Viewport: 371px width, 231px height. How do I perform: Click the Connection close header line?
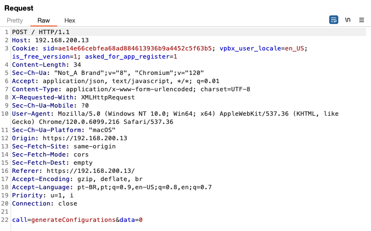[x=45, y=204]
